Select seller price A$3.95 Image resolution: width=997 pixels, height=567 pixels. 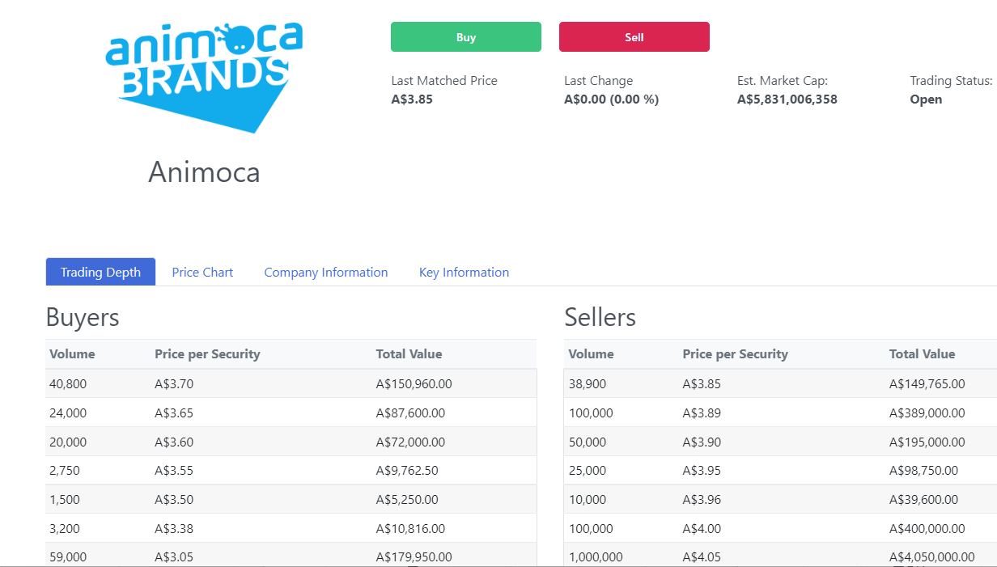pyautogui.click(x=702, y=471)
